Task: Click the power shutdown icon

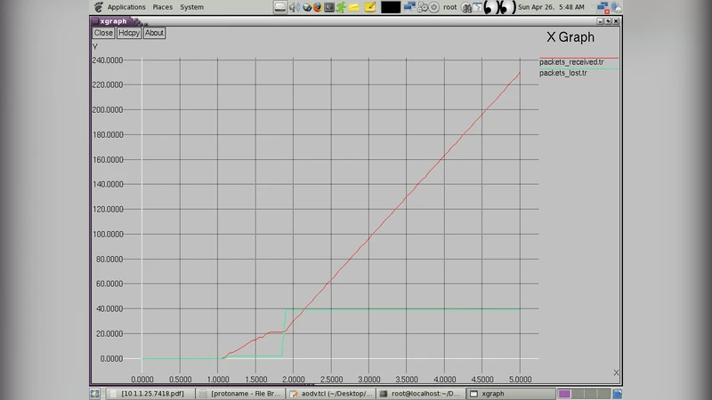Action: (x=434, y=7)
